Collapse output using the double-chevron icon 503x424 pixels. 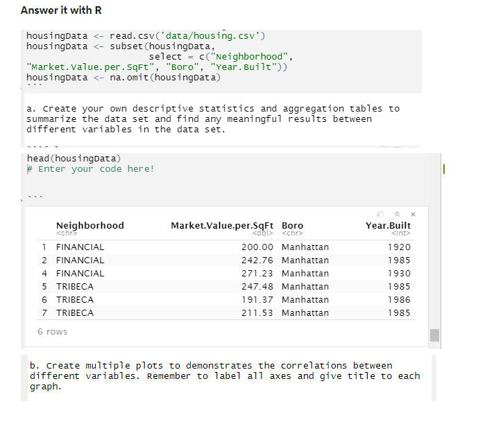pyautogui.click(x=397, y=214)
